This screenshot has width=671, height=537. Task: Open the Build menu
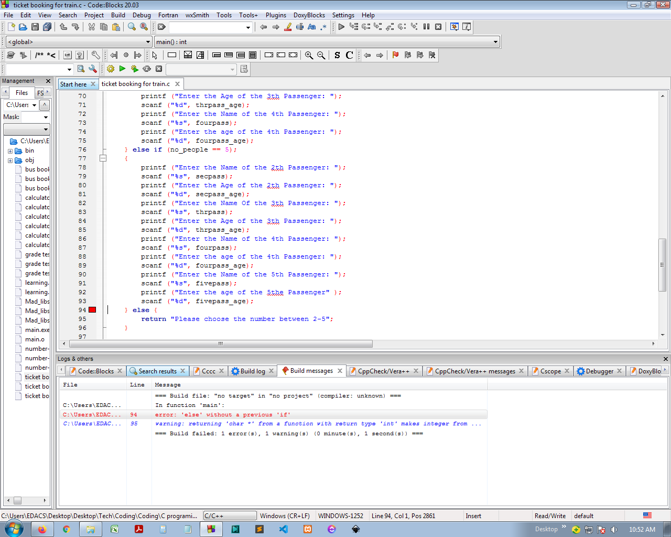118,15
